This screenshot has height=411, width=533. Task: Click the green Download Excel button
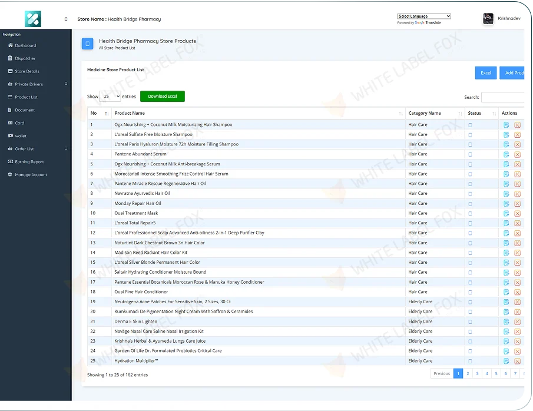coord(163,96)
